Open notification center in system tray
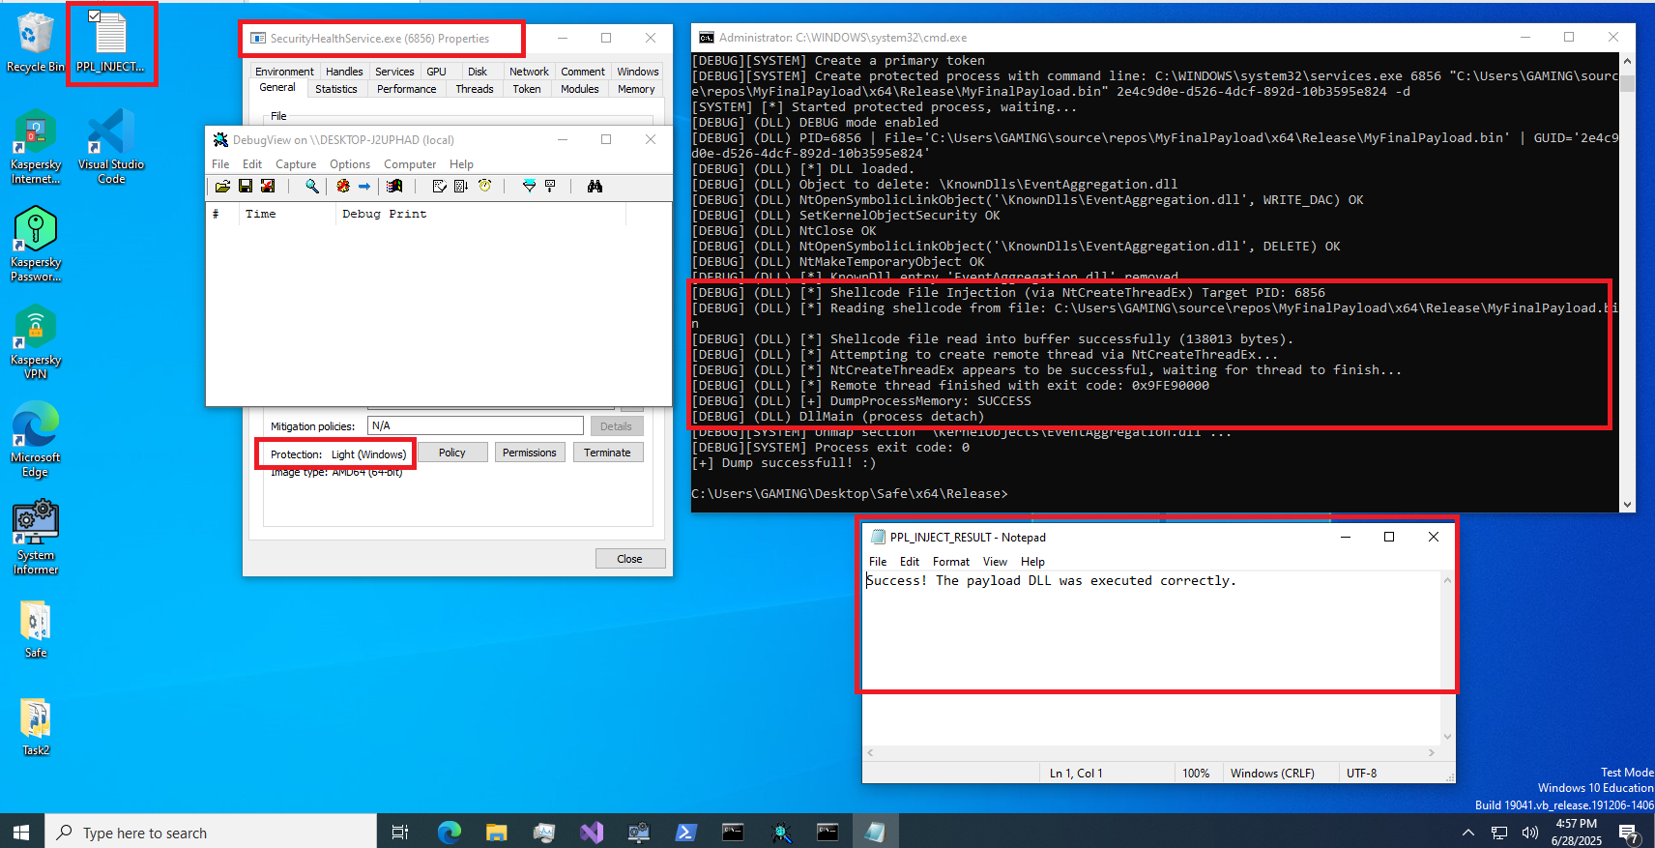This screenshot has width=1655, height=848. click(x=1628, y=833)
